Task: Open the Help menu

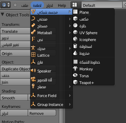Action: click(62, 5)
